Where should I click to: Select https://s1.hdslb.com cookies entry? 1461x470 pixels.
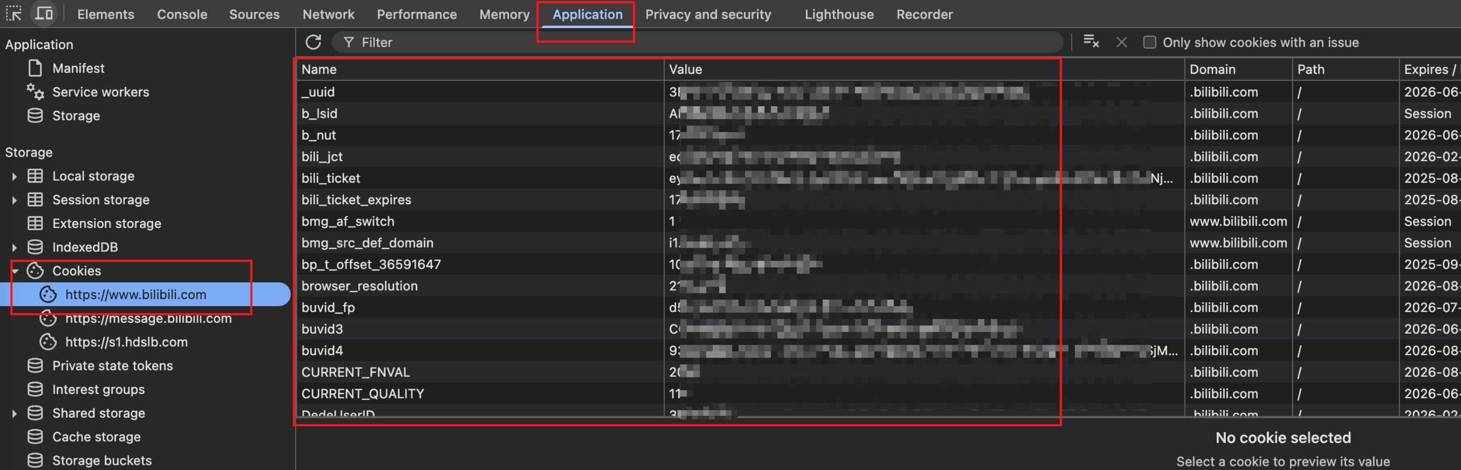coord(126,342)
